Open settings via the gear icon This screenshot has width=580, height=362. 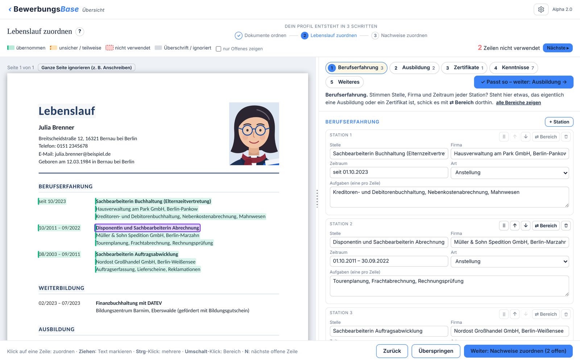(541, 9)
